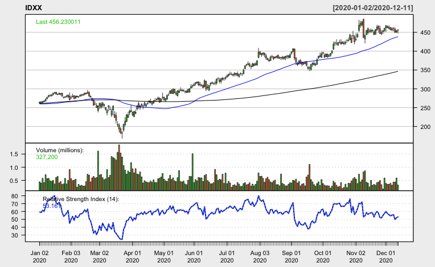Select the 53.161 RSI value

click(51, 206)
